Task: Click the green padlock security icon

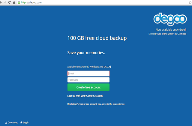Action: coord(19,2)
